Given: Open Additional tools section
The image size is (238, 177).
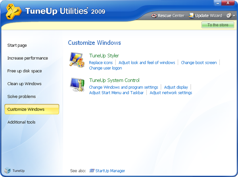Looking at the screenshot, I should (21, 122).
